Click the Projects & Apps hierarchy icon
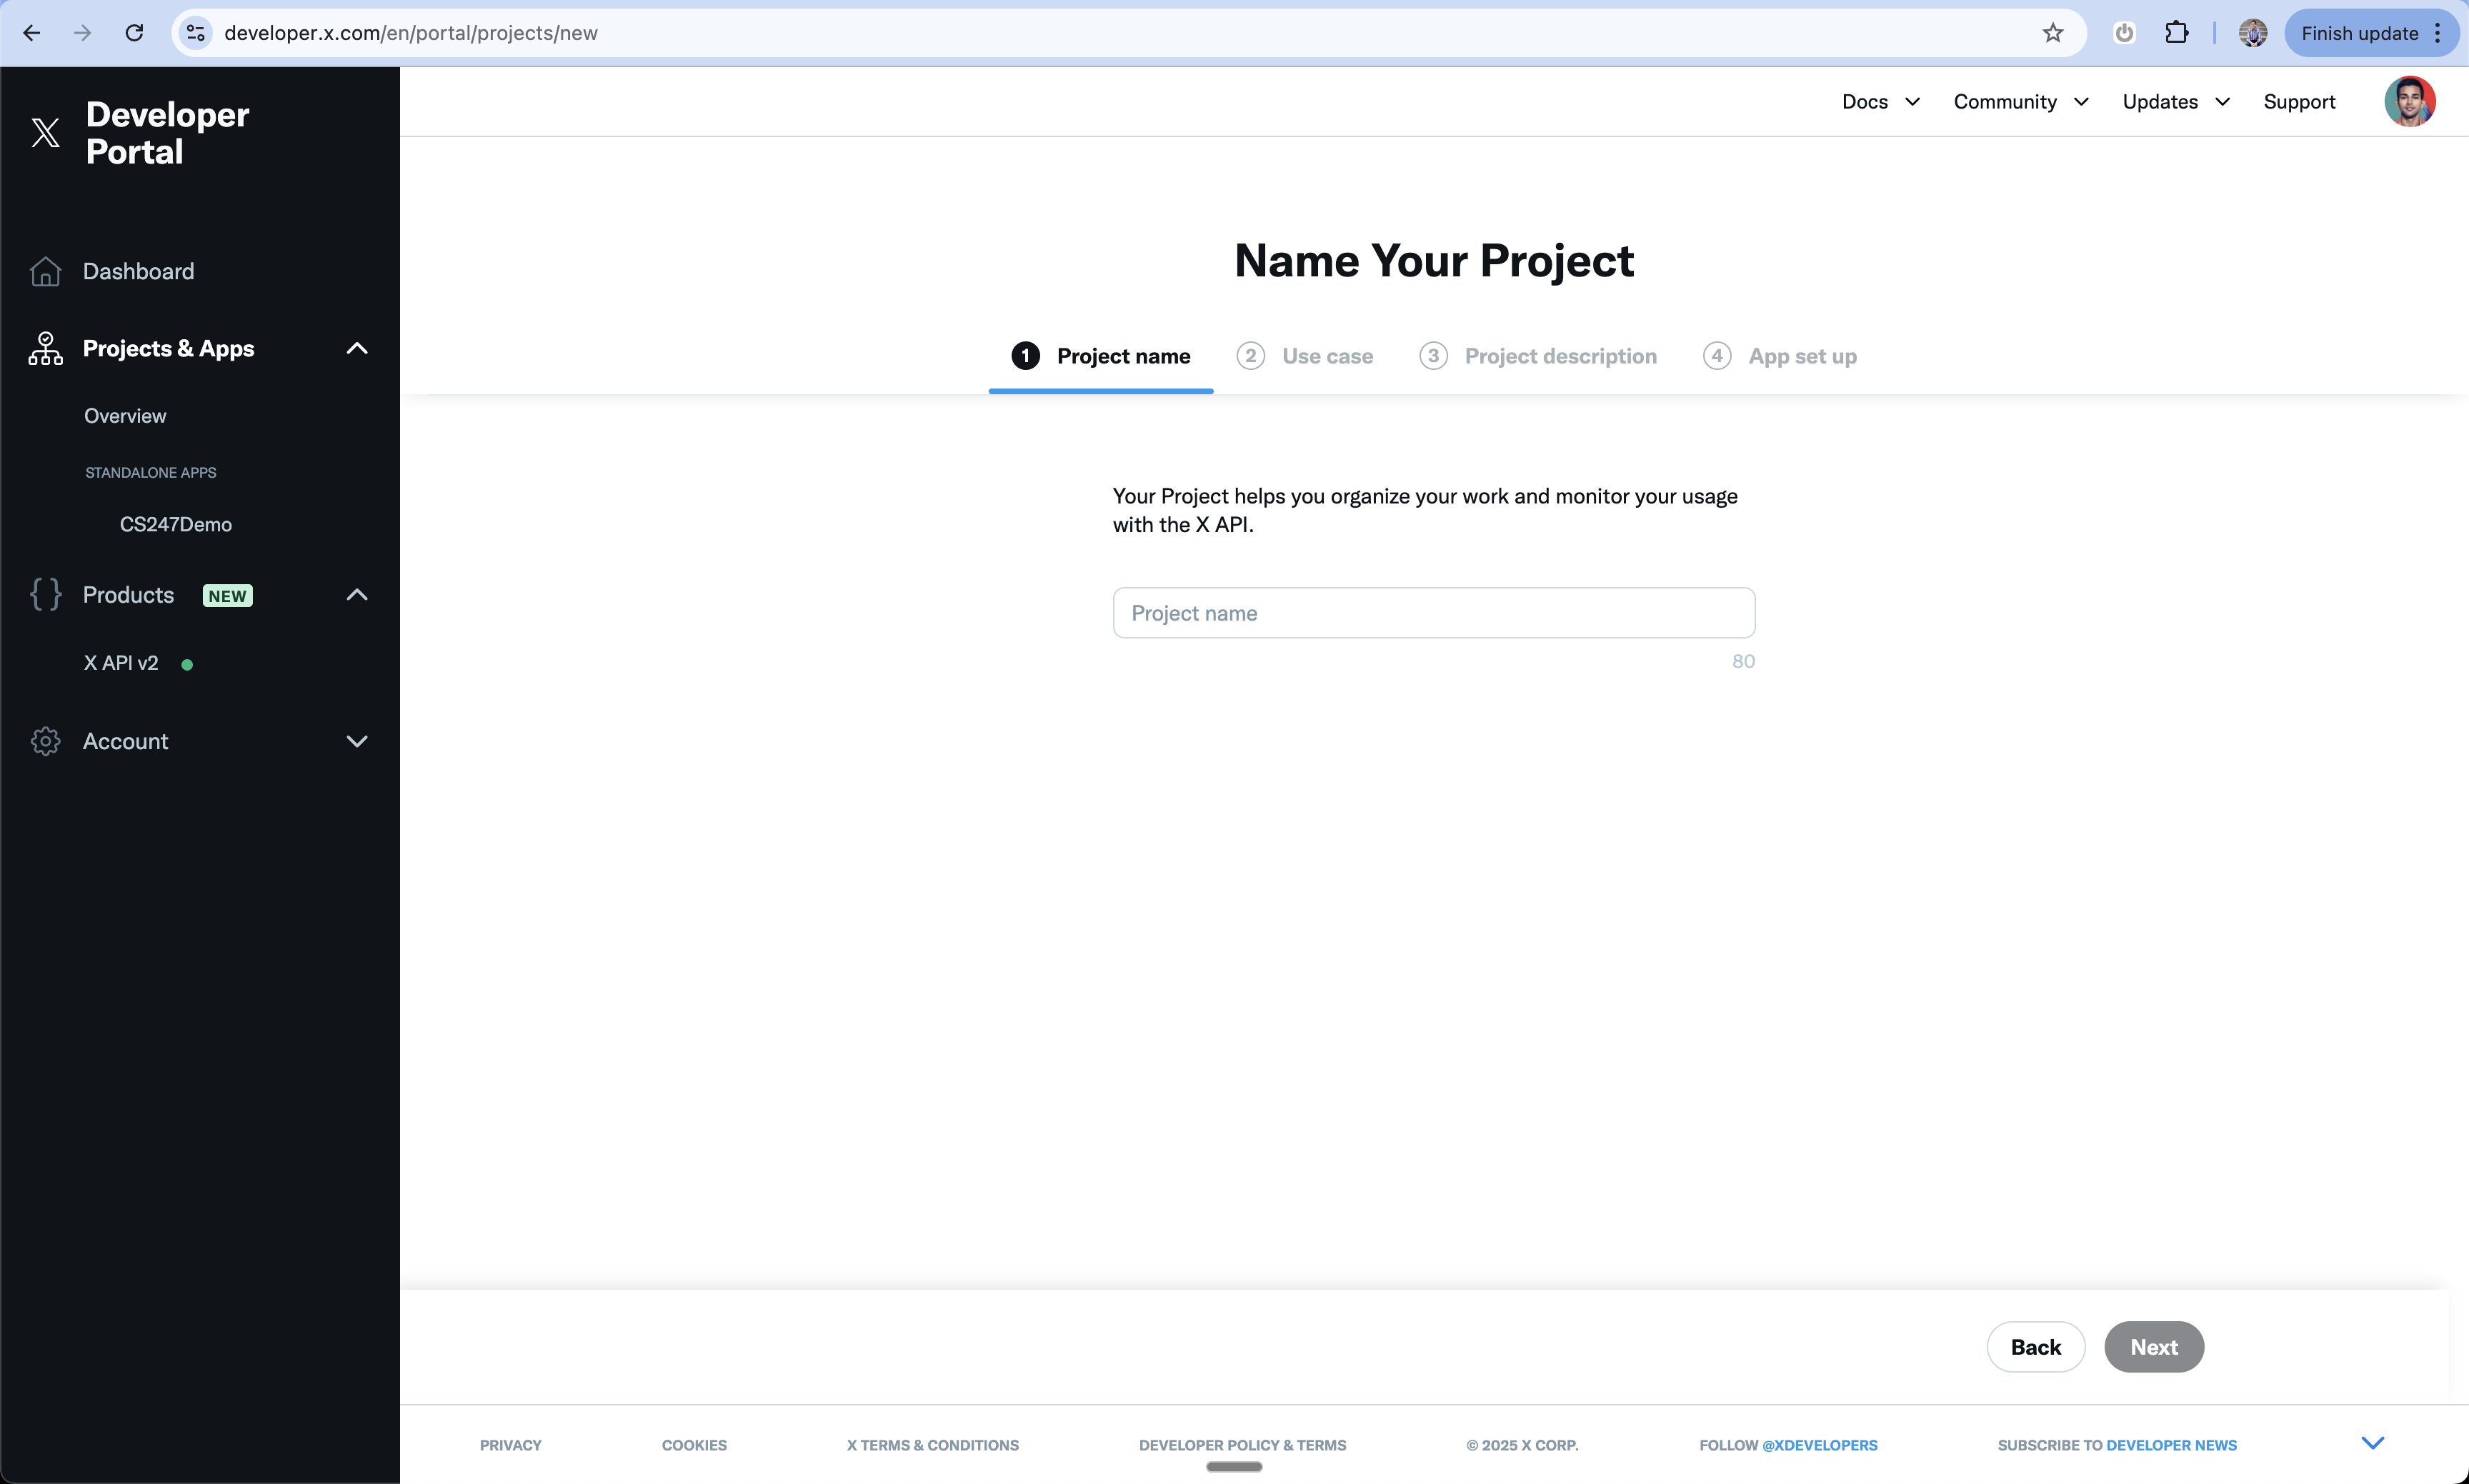The height and width of the screenshot is (1484, 2469). click(45, 348)
